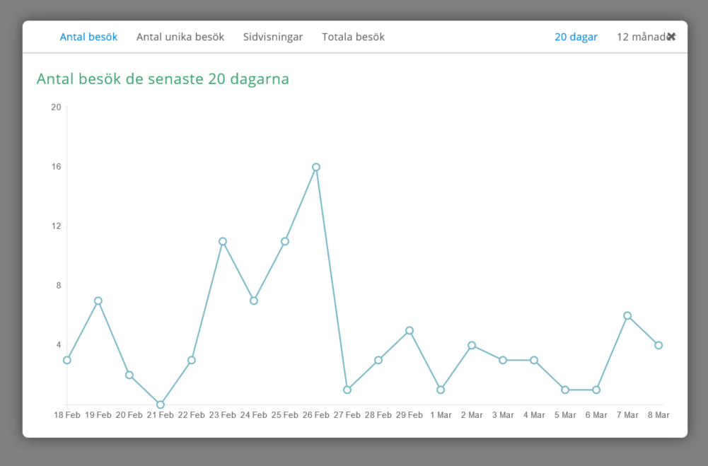This screenshot has width=708, height=466.
Task: Click the 26 Feb peak data point
Action: [x=316, y=168]
